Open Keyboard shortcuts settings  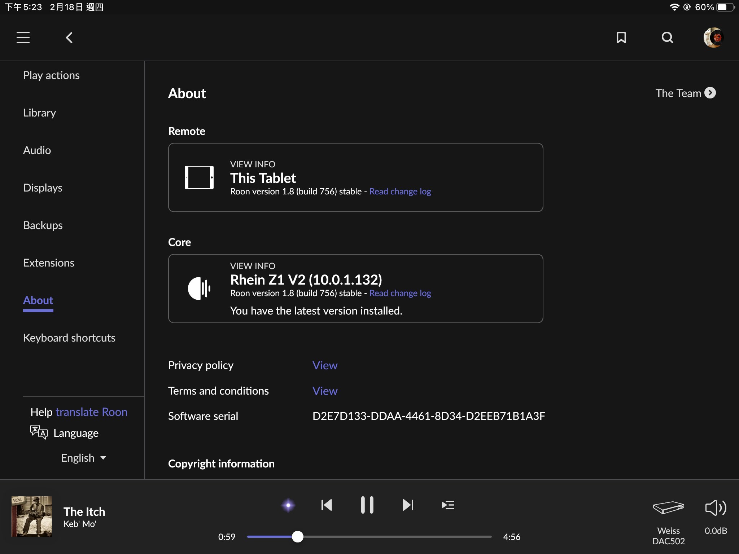click(x=69, y=338)
